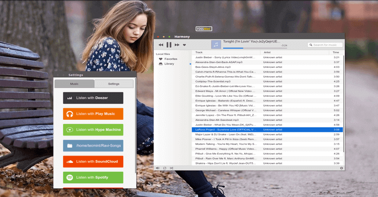The width and height of the screenshot is (378, 197).
Task: Select track Mike Posner - I Took A Pill In Ibiza
Action: coord(267,139)
